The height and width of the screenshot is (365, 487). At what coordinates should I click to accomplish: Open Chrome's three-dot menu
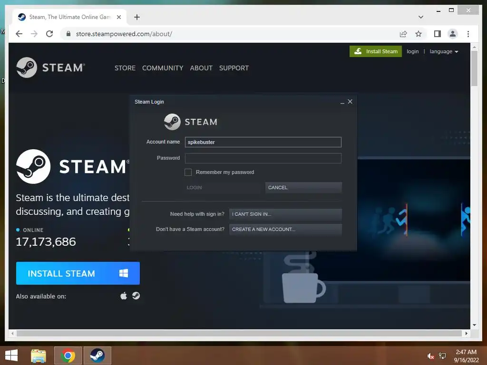[x=468, y=34]
